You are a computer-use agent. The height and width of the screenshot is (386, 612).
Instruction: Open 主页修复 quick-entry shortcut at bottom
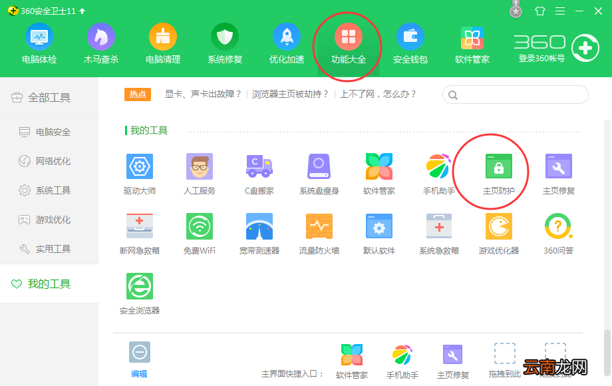[x=452, y=361]
